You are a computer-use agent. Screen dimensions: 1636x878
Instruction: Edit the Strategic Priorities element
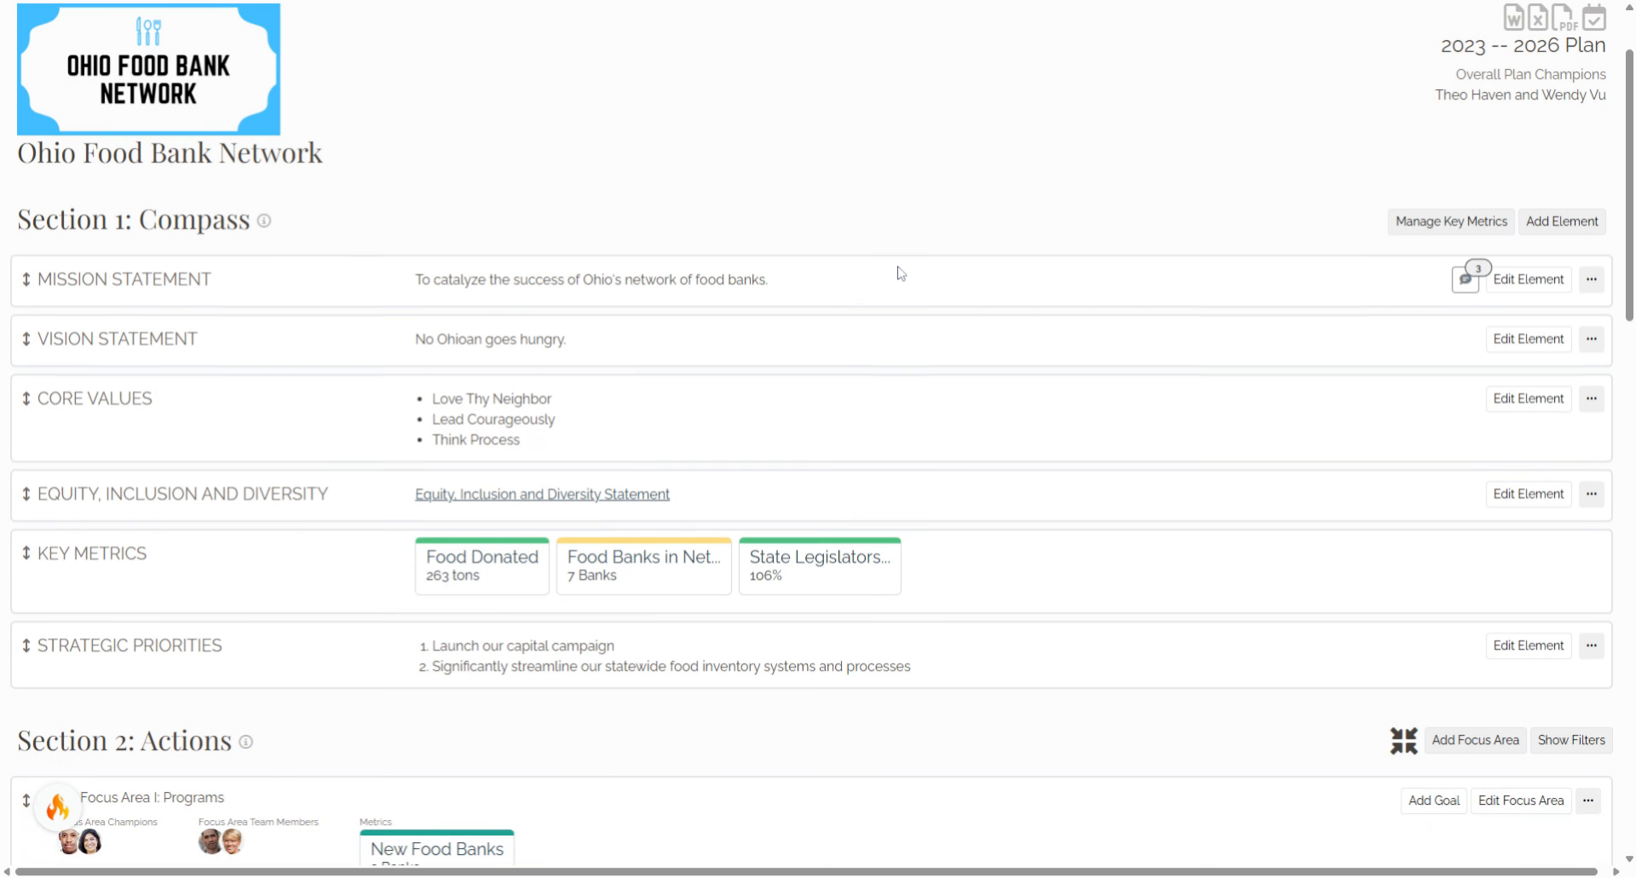(1529, 646)
